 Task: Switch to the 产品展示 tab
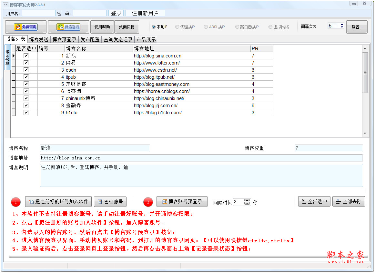146,39
